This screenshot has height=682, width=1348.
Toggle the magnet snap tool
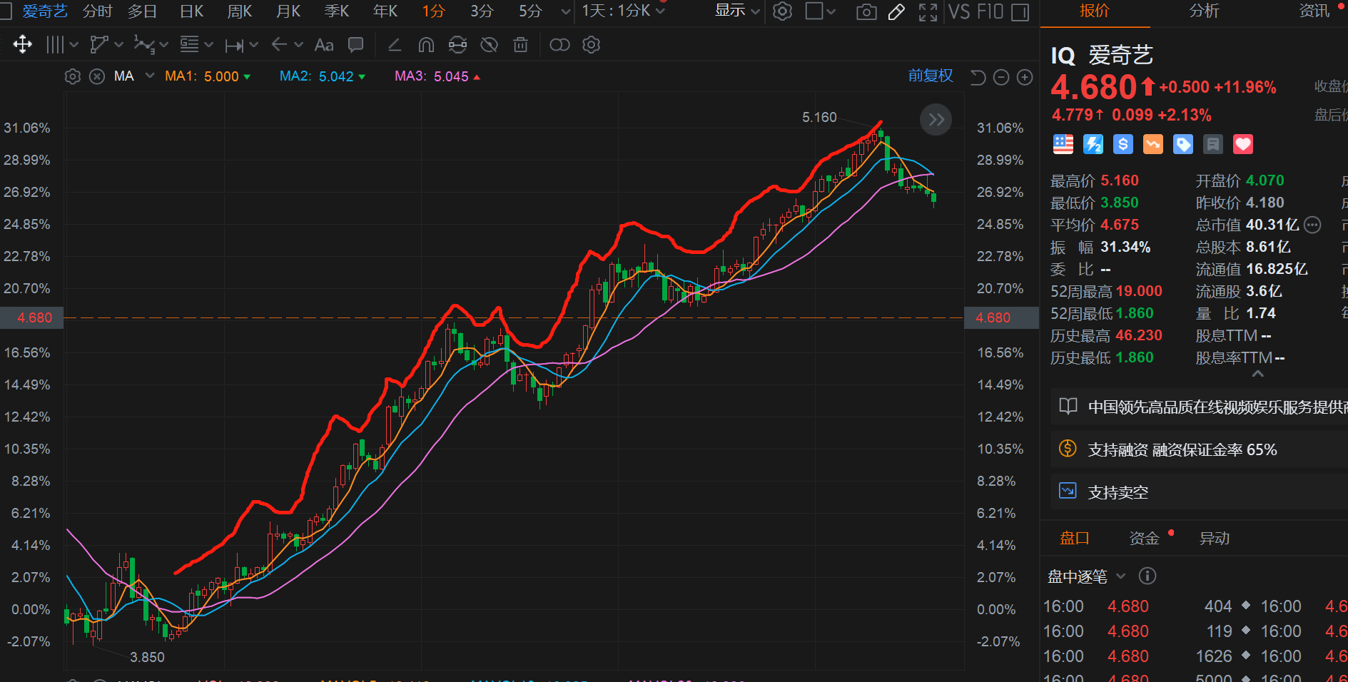(x=426, y=45)
